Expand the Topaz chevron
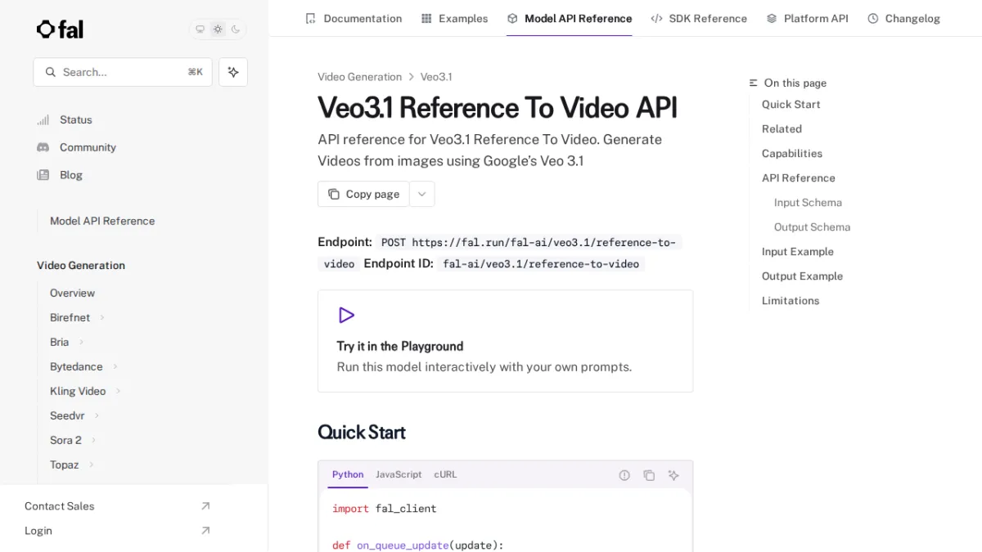Image resolution: width=982 pixels, height=552 pixels. (x=91, y=464)
